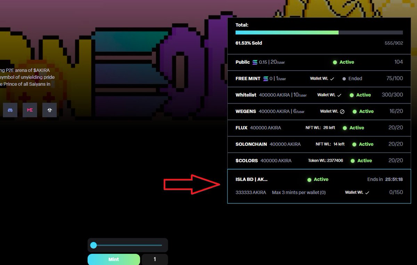Click the 104 count in Public row

(399, 62)
